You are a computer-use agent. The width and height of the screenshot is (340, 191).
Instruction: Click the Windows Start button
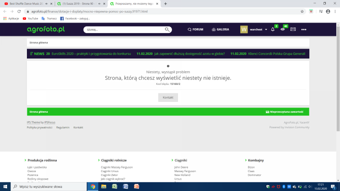coord(6,186)
